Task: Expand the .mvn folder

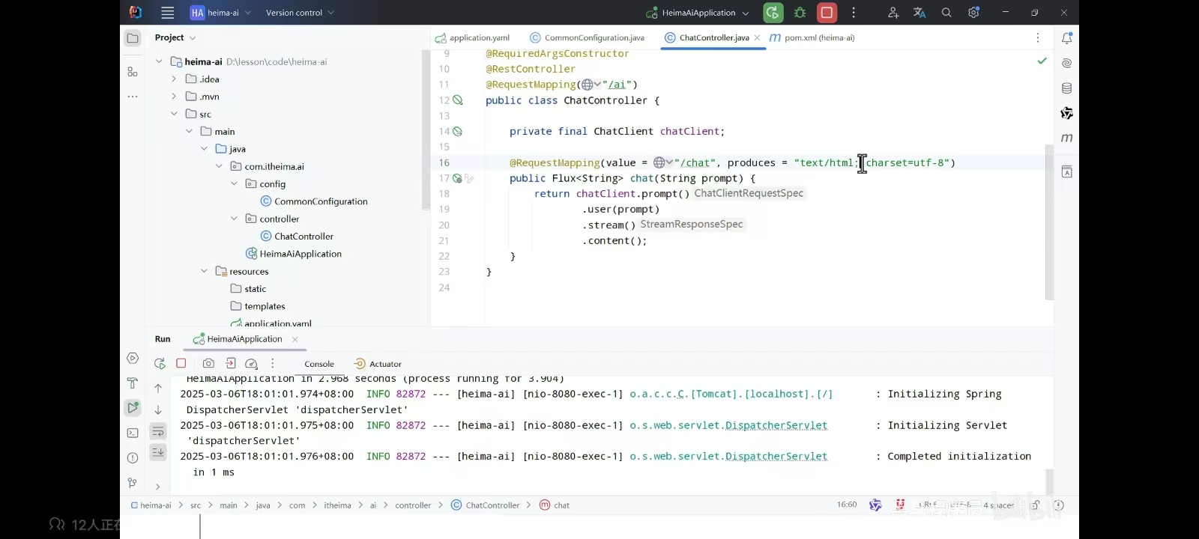Action: click(x=174, y=97)
